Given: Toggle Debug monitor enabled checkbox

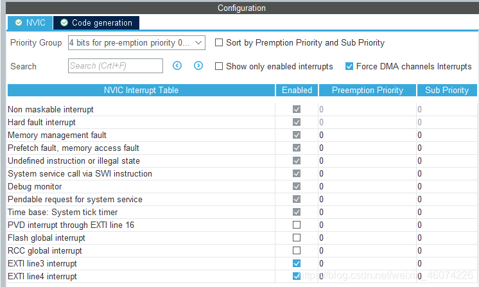Looking at the screenshot, I should [x=297, y=187].
